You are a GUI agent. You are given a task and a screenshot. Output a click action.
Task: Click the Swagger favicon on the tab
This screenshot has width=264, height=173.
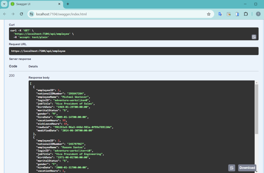[13, 4]
